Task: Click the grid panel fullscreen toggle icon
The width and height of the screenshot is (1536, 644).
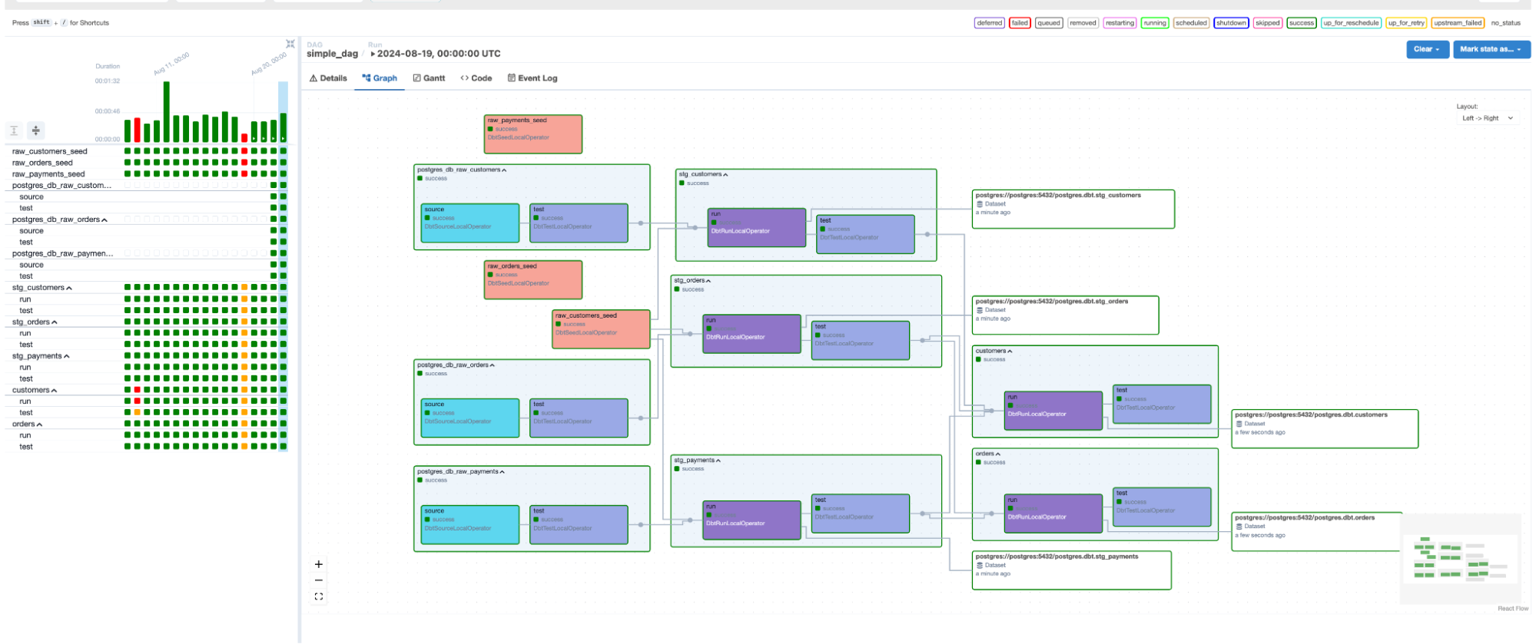Action: pos(290,44)
